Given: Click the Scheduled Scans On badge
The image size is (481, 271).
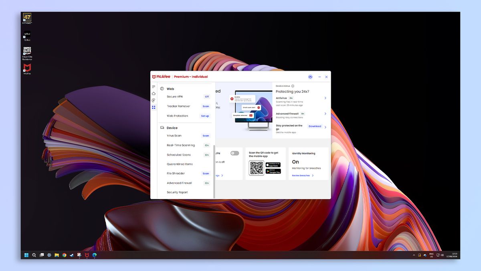Looking at the screenshot, I should [x=207, y=155].
